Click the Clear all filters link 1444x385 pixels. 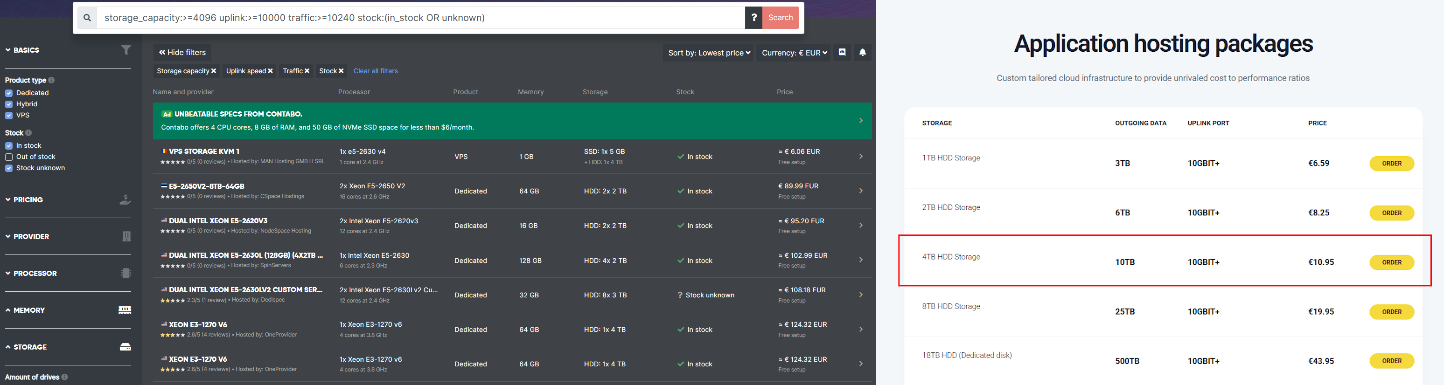click(376, 71)
